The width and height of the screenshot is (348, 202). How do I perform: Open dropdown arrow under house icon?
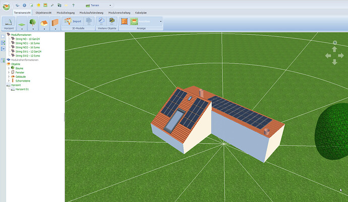pos(44,29)
